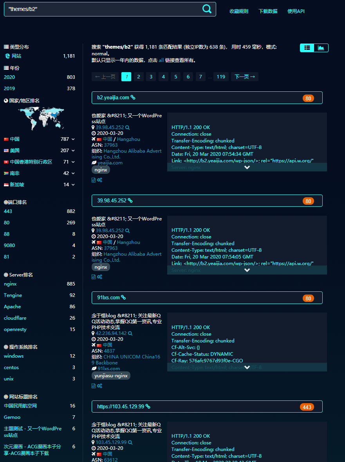Click the leaf icon beside yeaijia.com
Image resolution: width=345 pixels, height=462 pixels.
(x=94, y=163)
